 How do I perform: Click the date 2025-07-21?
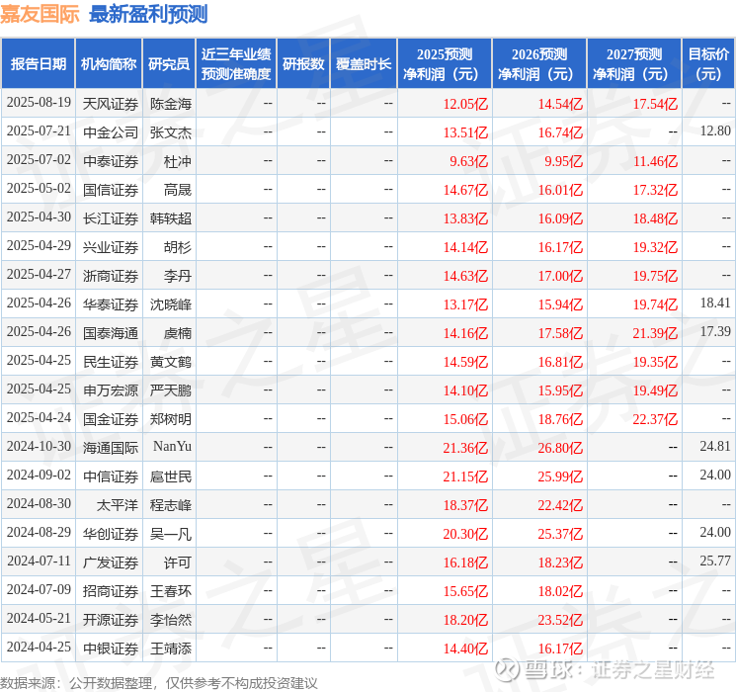tap(39, 131)
